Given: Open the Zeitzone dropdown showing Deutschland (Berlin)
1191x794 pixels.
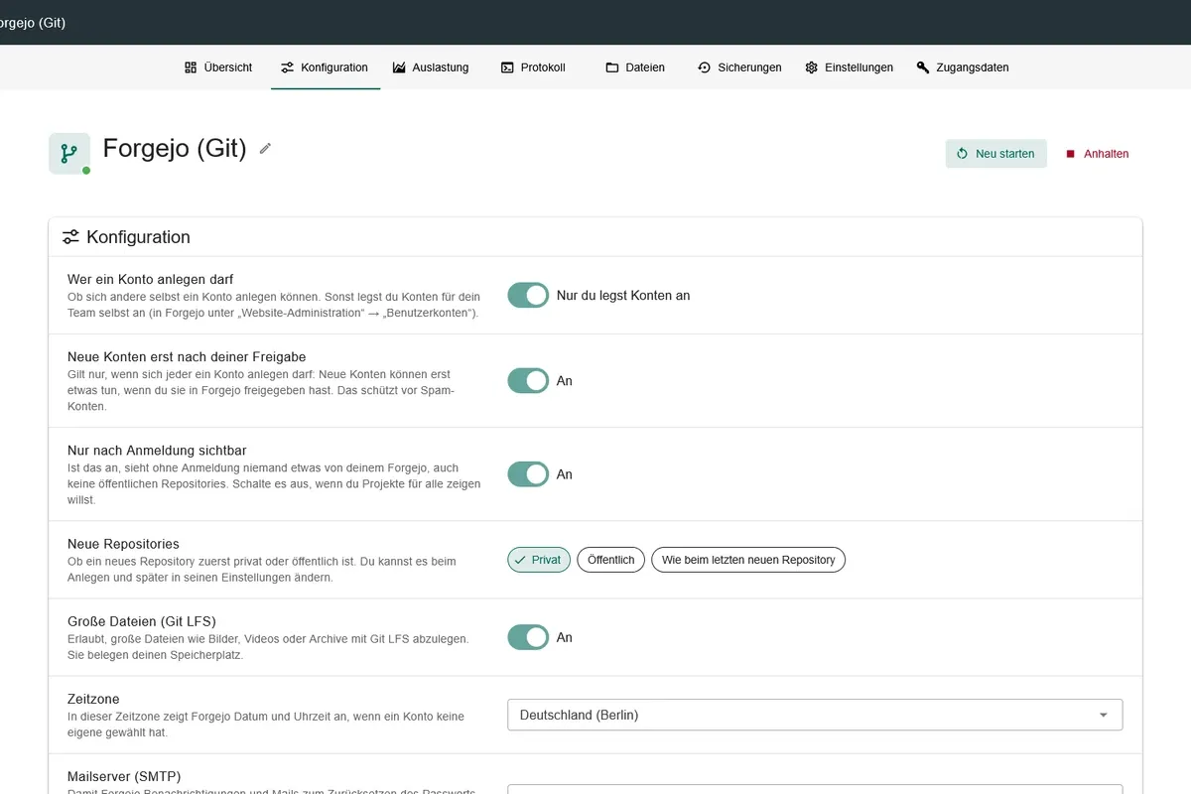Looking at the screenshot, I should 815,715.
